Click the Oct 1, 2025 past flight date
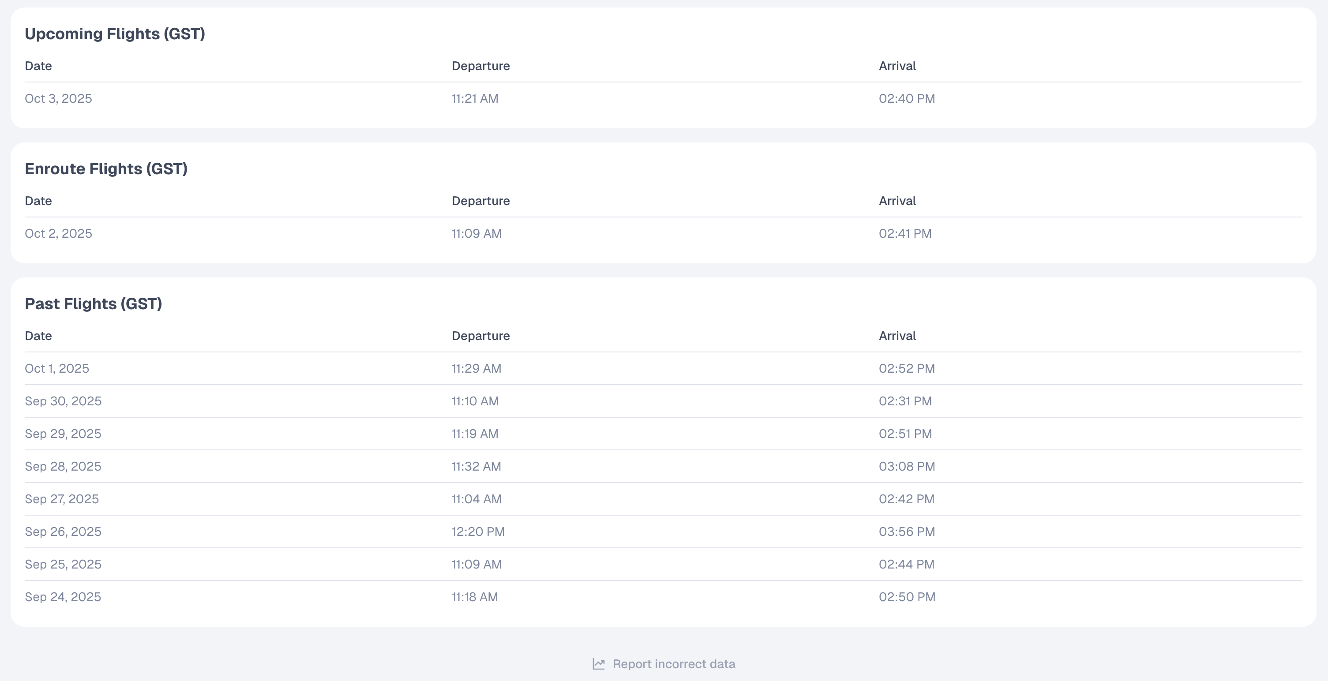1328x681 pixels. pos(57,369)
